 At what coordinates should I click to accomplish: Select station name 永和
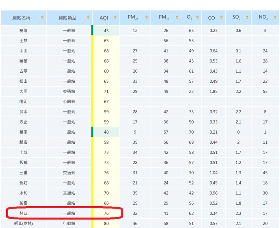(23, 193)
